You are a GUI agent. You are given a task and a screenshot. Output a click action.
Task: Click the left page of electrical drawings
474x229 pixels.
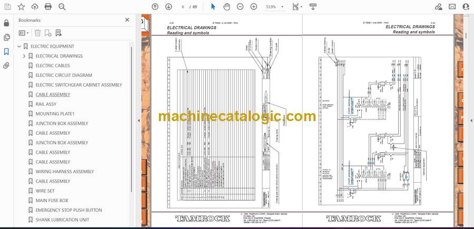226,121
